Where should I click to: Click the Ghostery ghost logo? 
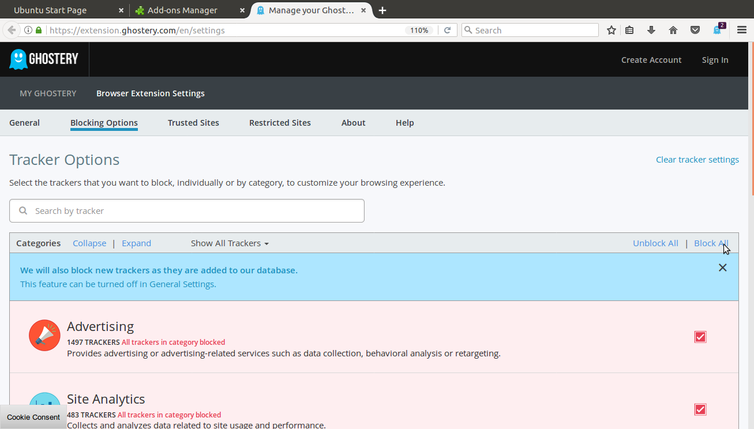(44, 59)
